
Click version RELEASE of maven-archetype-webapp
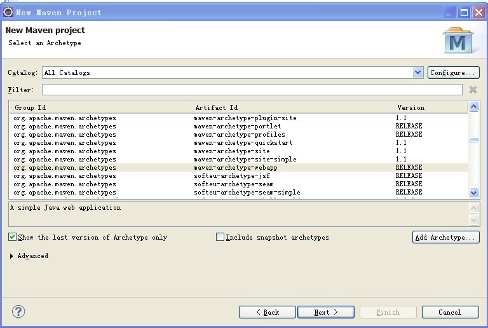tap(409, 167)
